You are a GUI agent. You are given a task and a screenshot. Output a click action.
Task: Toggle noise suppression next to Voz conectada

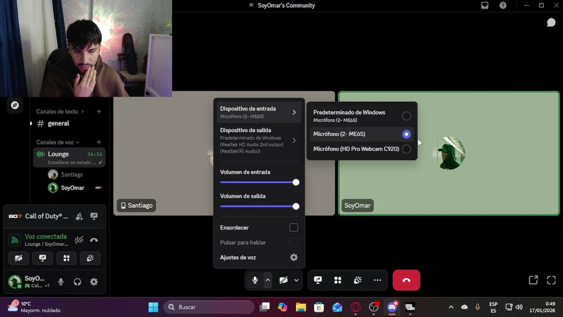pos(79,240)
